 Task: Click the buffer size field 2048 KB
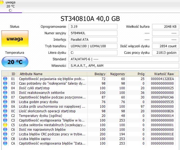tap(166, 27)
